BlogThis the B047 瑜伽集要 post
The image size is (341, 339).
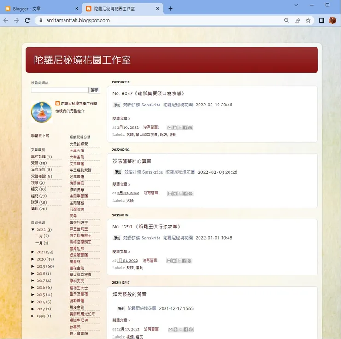(x=175, y=128)
